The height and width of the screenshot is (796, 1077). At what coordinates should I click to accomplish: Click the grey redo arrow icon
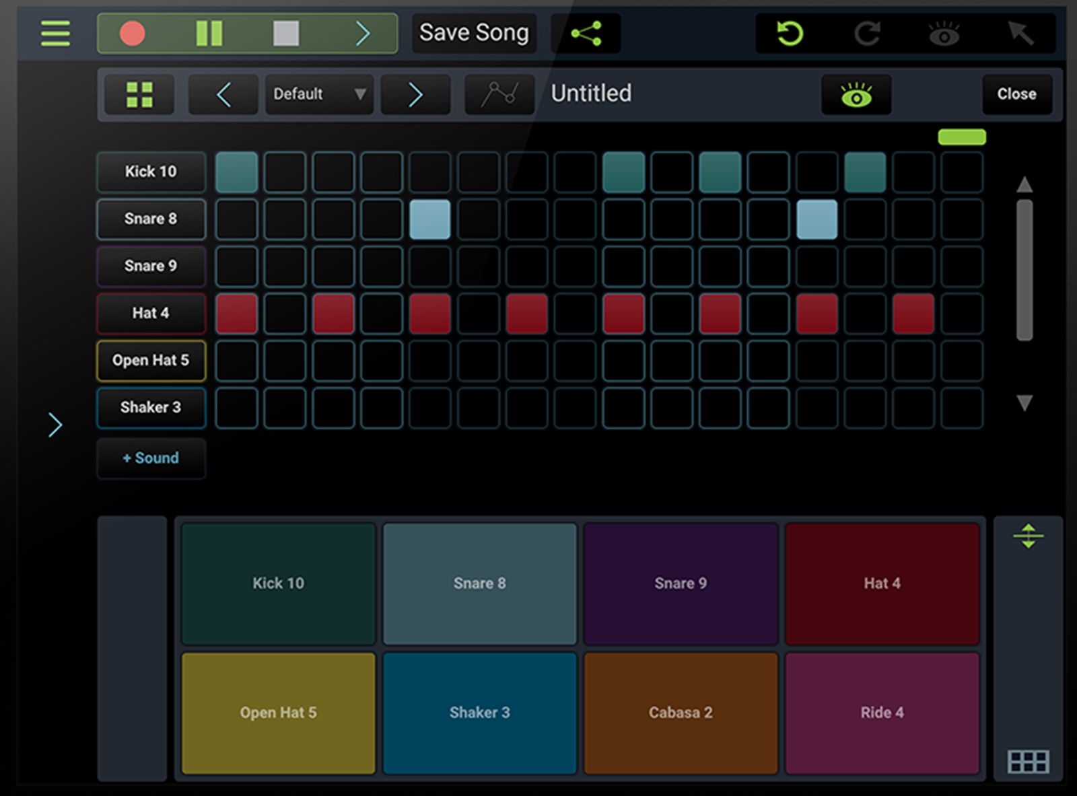[x=868, y=33]
